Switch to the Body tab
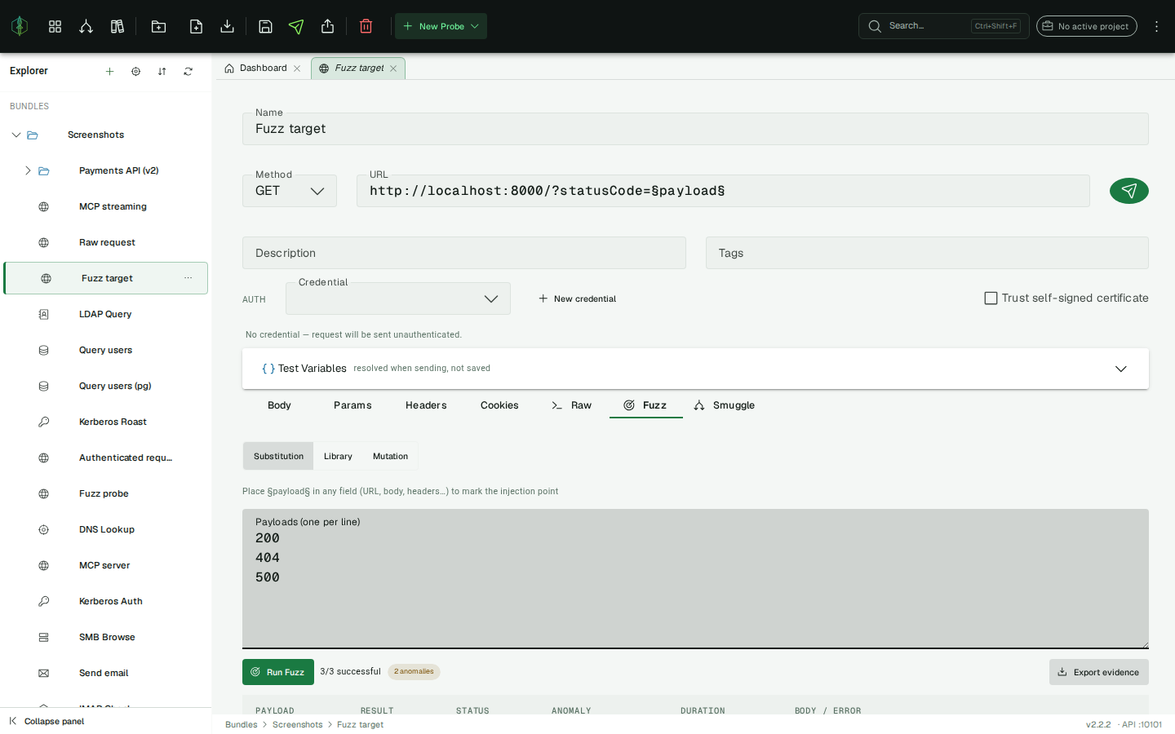 [x=279, y=405]
